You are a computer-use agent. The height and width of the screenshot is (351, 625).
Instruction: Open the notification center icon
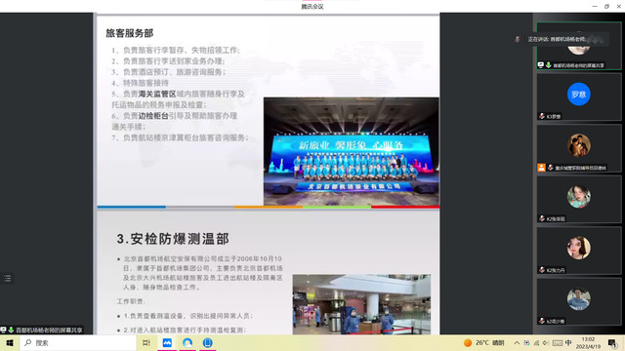coord(612,342)
